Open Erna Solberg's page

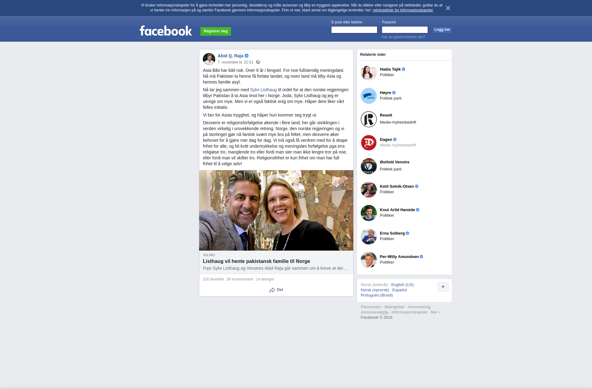tap(392, 233)
